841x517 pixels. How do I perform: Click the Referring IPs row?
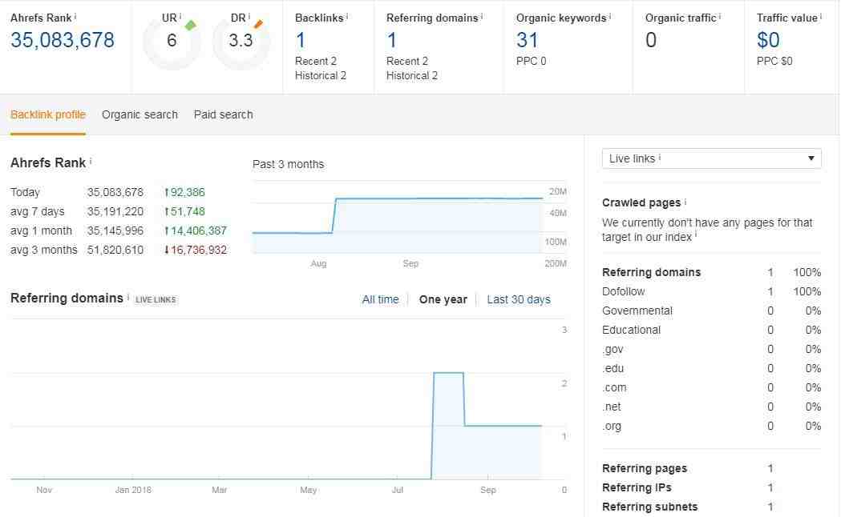[711, 487]
